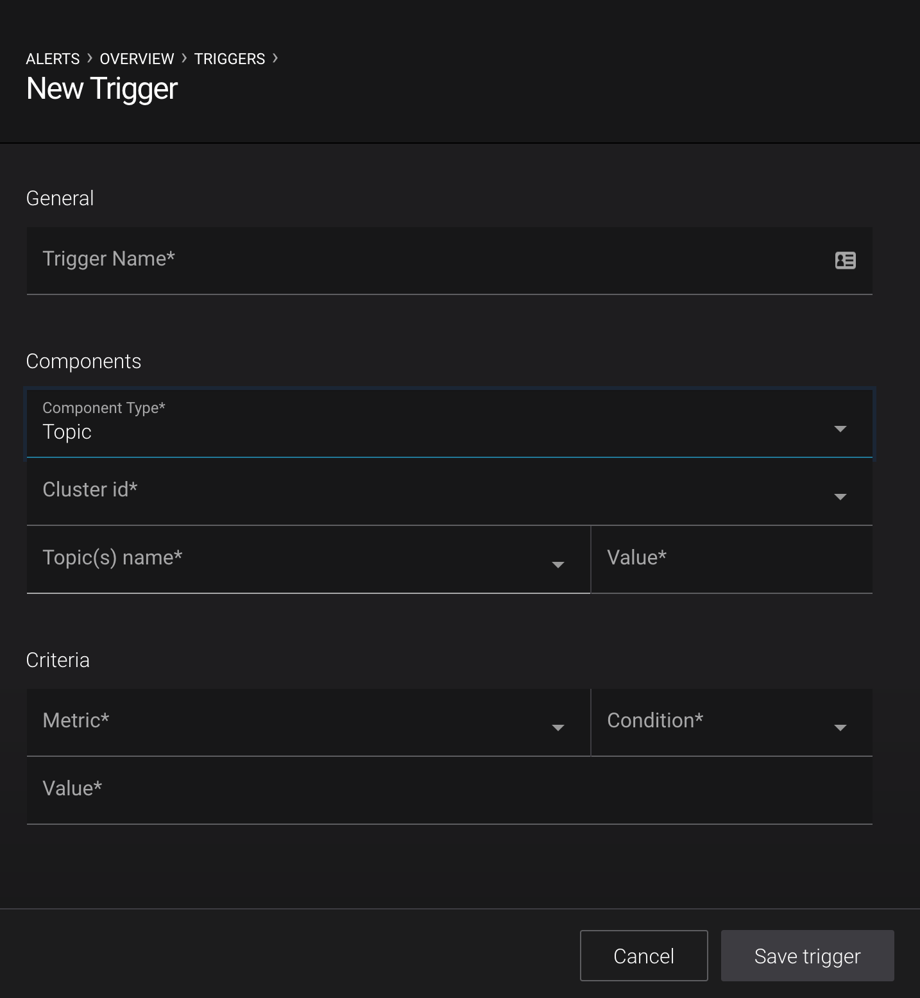Click the contact card icon in Trigger Name
Image resolution: width=920 pixels, height=998 pixels.
[845, 260]
